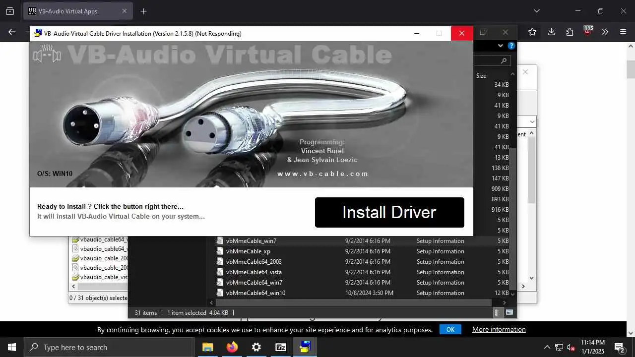The width and height of the screenshot is (635, 357).
Task: Close the VB-Audio Virtual Apps tab
Action: pyautogui.click(x=125, y=11)
